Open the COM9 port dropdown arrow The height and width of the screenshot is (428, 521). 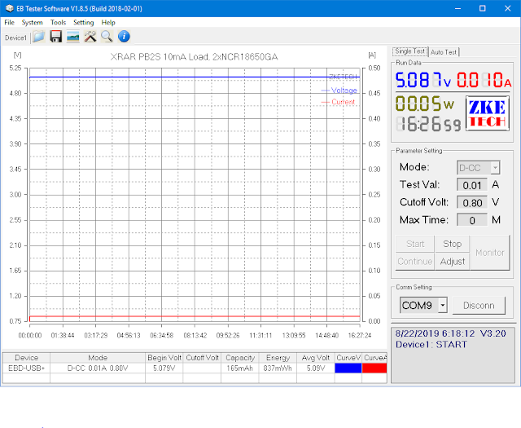[x=443, y=305]
